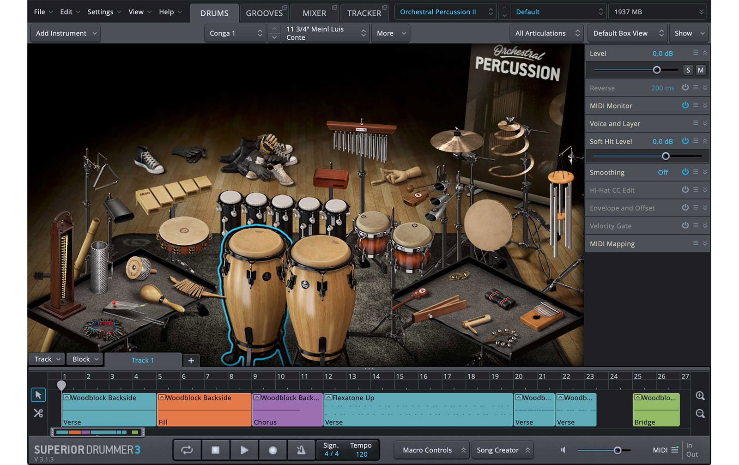Viewport: 739px width, 465px height.
Task: Open Voice and Layer menu icon
Action: [696, 123]
